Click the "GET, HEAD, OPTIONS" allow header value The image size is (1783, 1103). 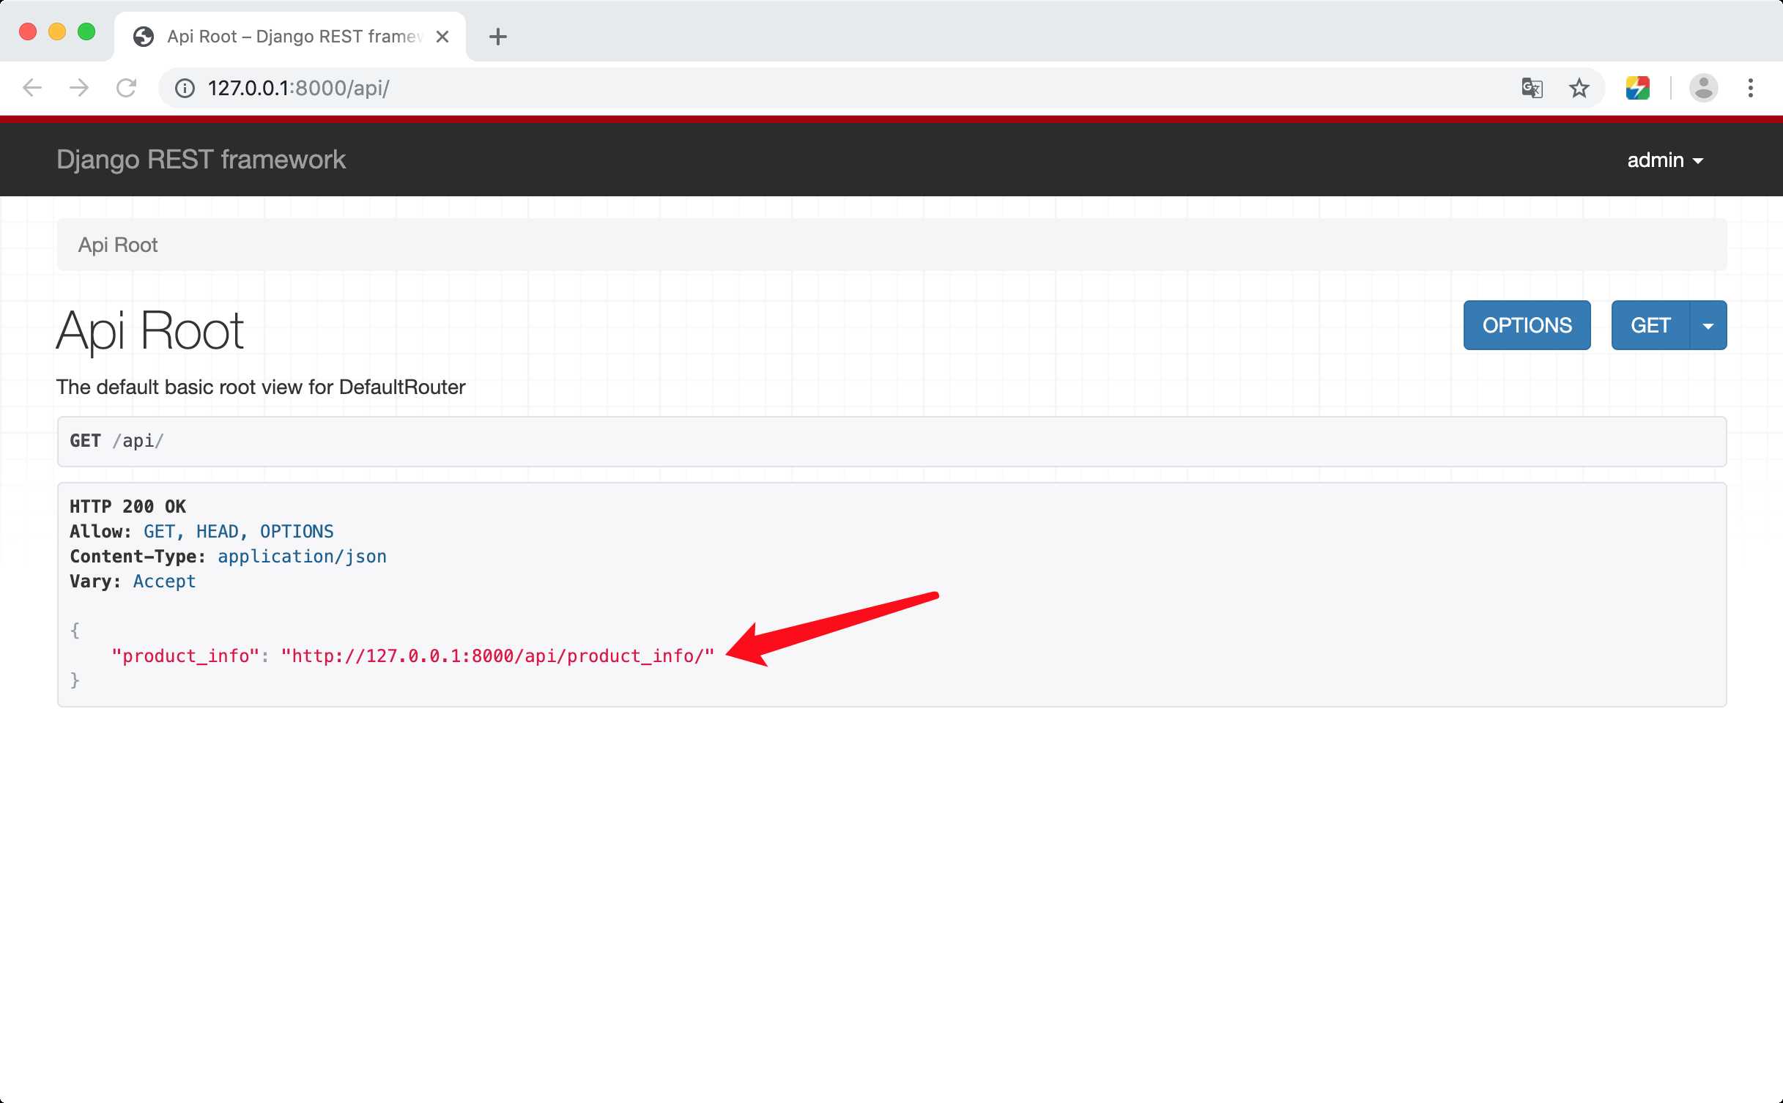tap(239, 532)
